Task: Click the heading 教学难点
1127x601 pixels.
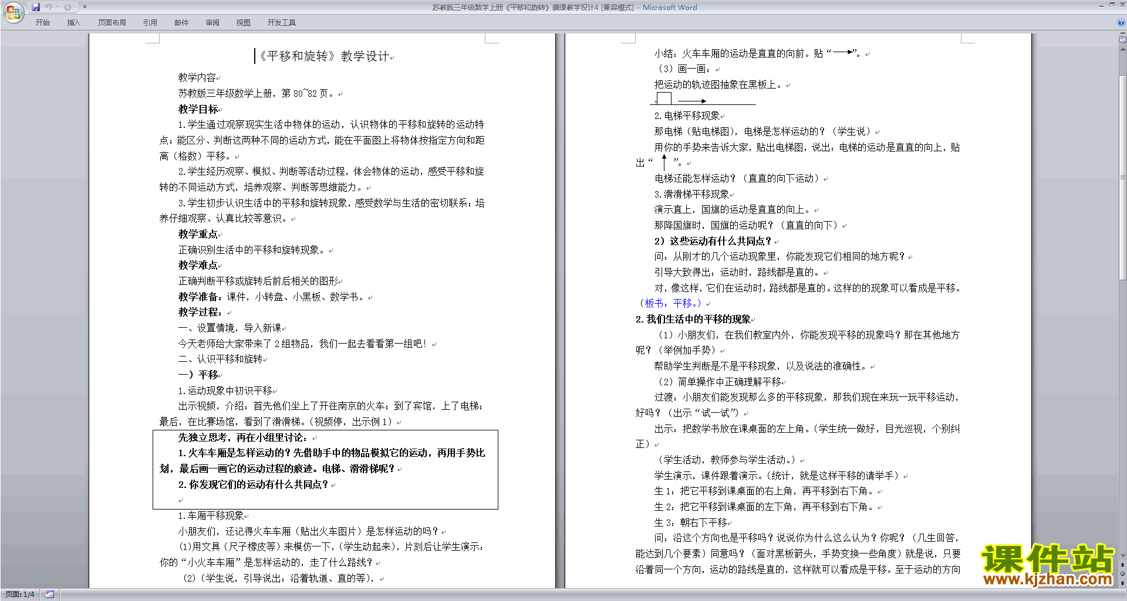Action: click(198, 265)
